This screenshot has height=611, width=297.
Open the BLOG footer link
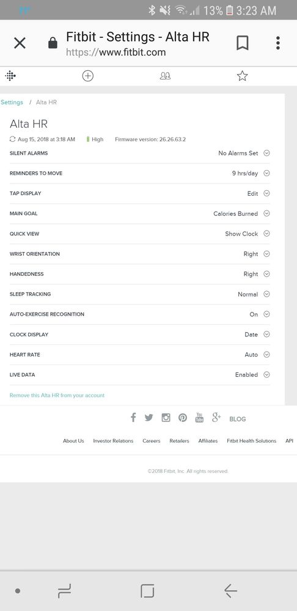[x=238, y=419]
